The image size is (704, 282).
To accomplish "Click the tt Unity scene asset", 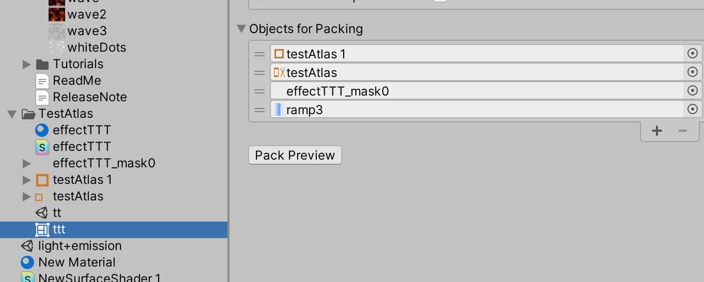I will 48,213.
